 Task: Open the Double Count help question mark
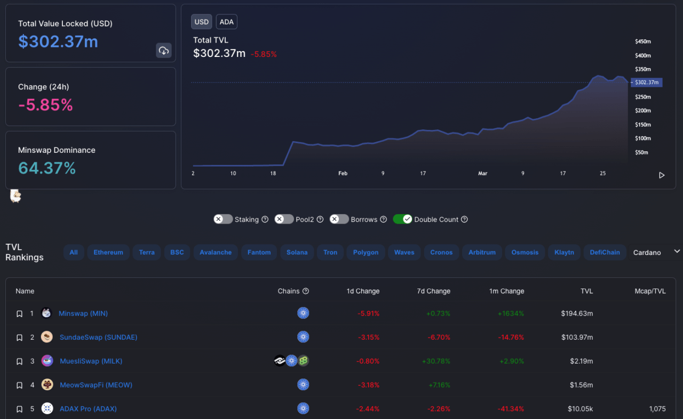(x=464, y=219)
